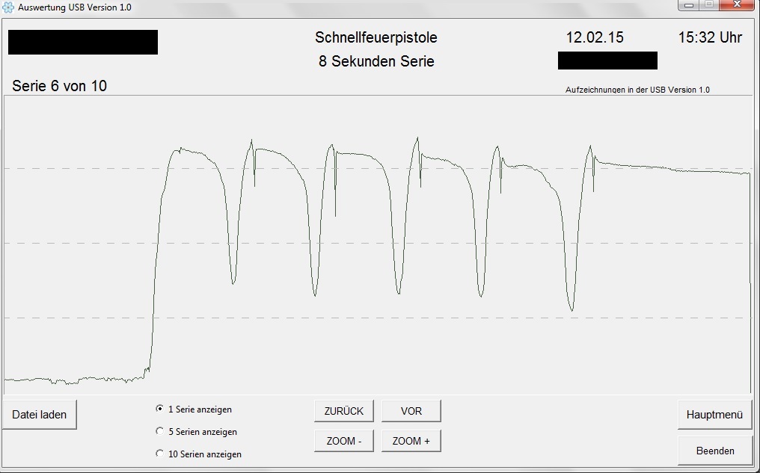The image size is (760, 473).
Task: Click the 'Serie 6 von 10' label
Action: (60, 86)
